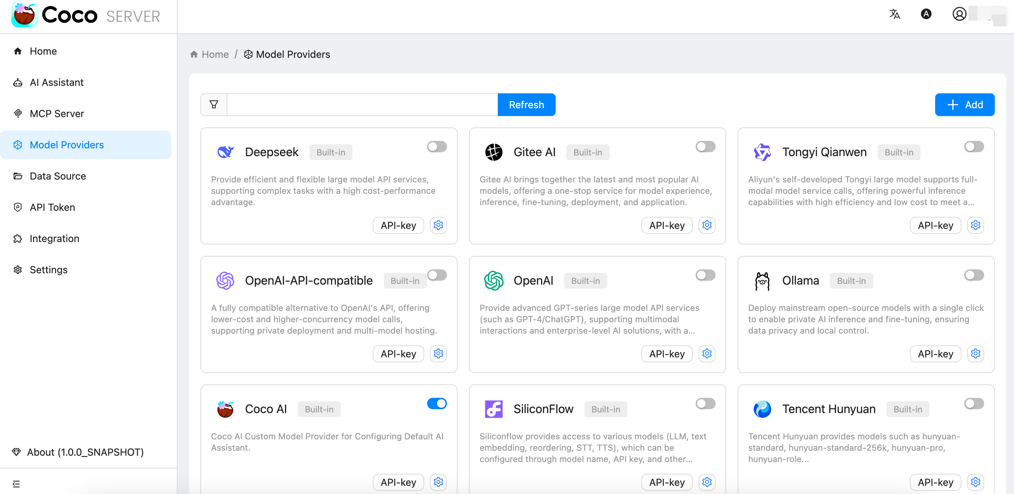
Task: Open Integration in the sidebar
Action: tap(86, 238)
